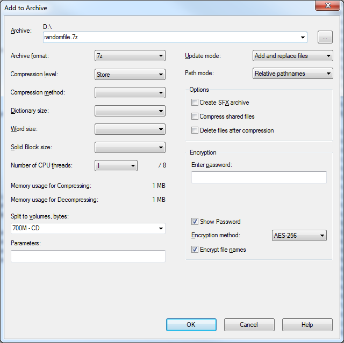The height and width of the screenshot is (343, 344).
Task: Click the browse button next to archive name
Action: 325,37
